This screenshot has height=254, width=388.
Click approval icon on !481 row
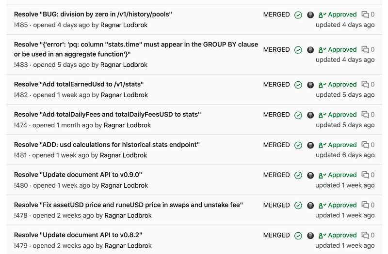(323, 145)
